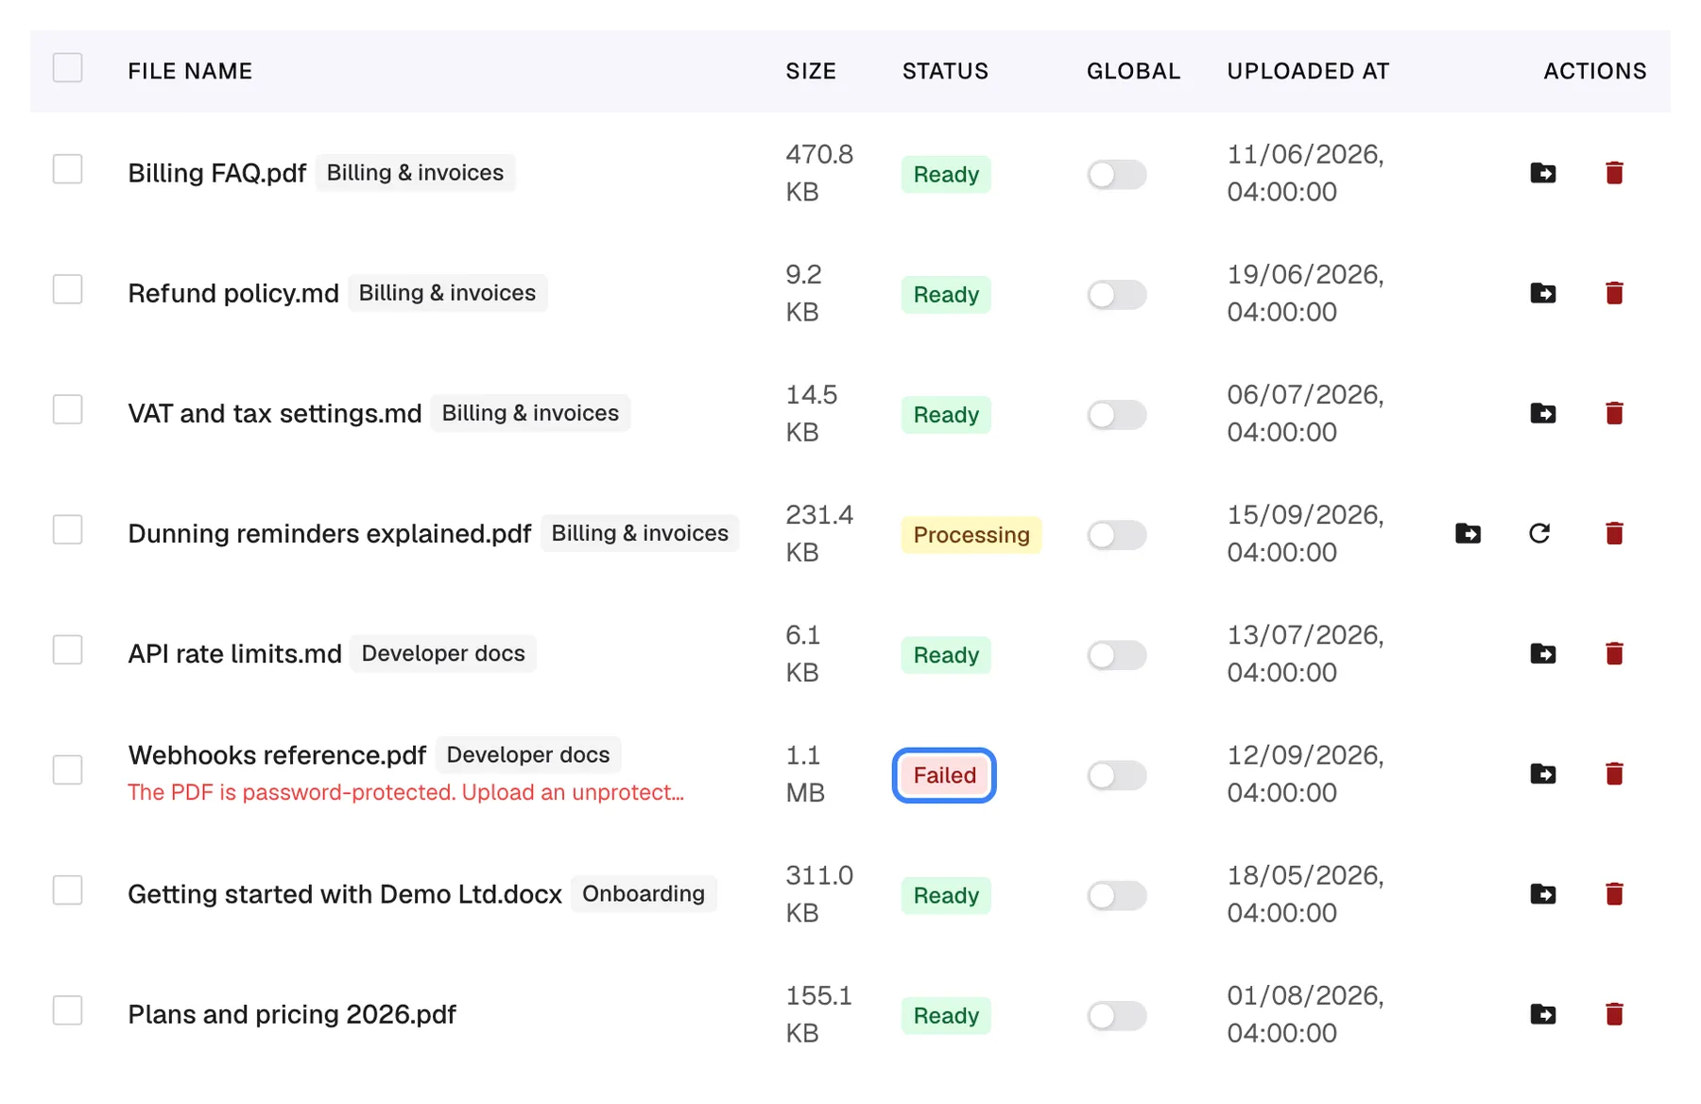Click the password-protected PDF error message

pyautogui.click(x=405, y=792)
